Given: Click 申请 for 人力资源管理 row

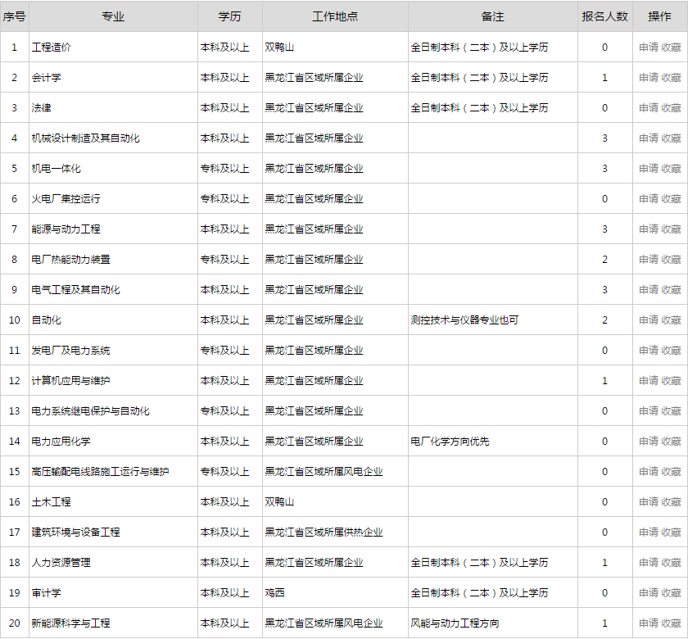Looking at the screenshot, I should [x=649, y=563].
